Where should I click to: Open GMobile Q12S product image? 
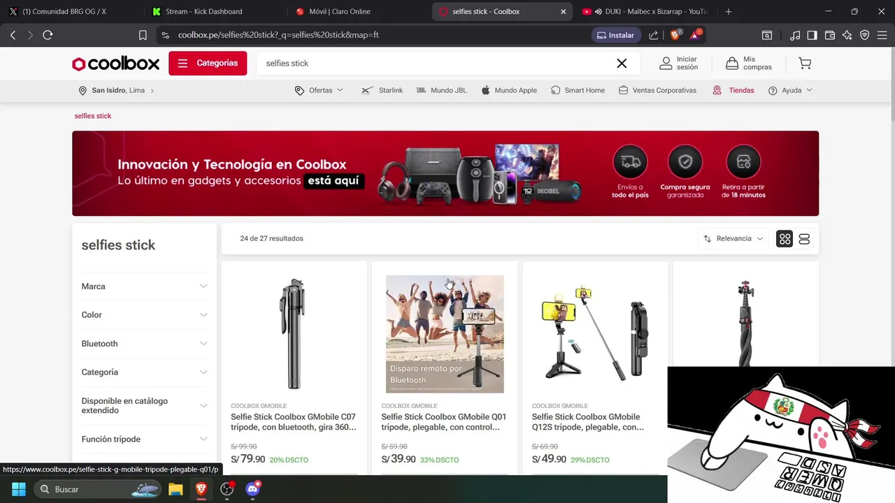point(595,334)
